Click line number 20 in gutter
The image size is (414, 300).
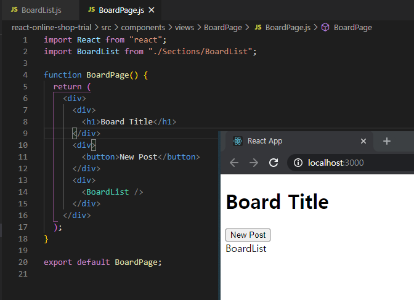[x=23, y=262]
